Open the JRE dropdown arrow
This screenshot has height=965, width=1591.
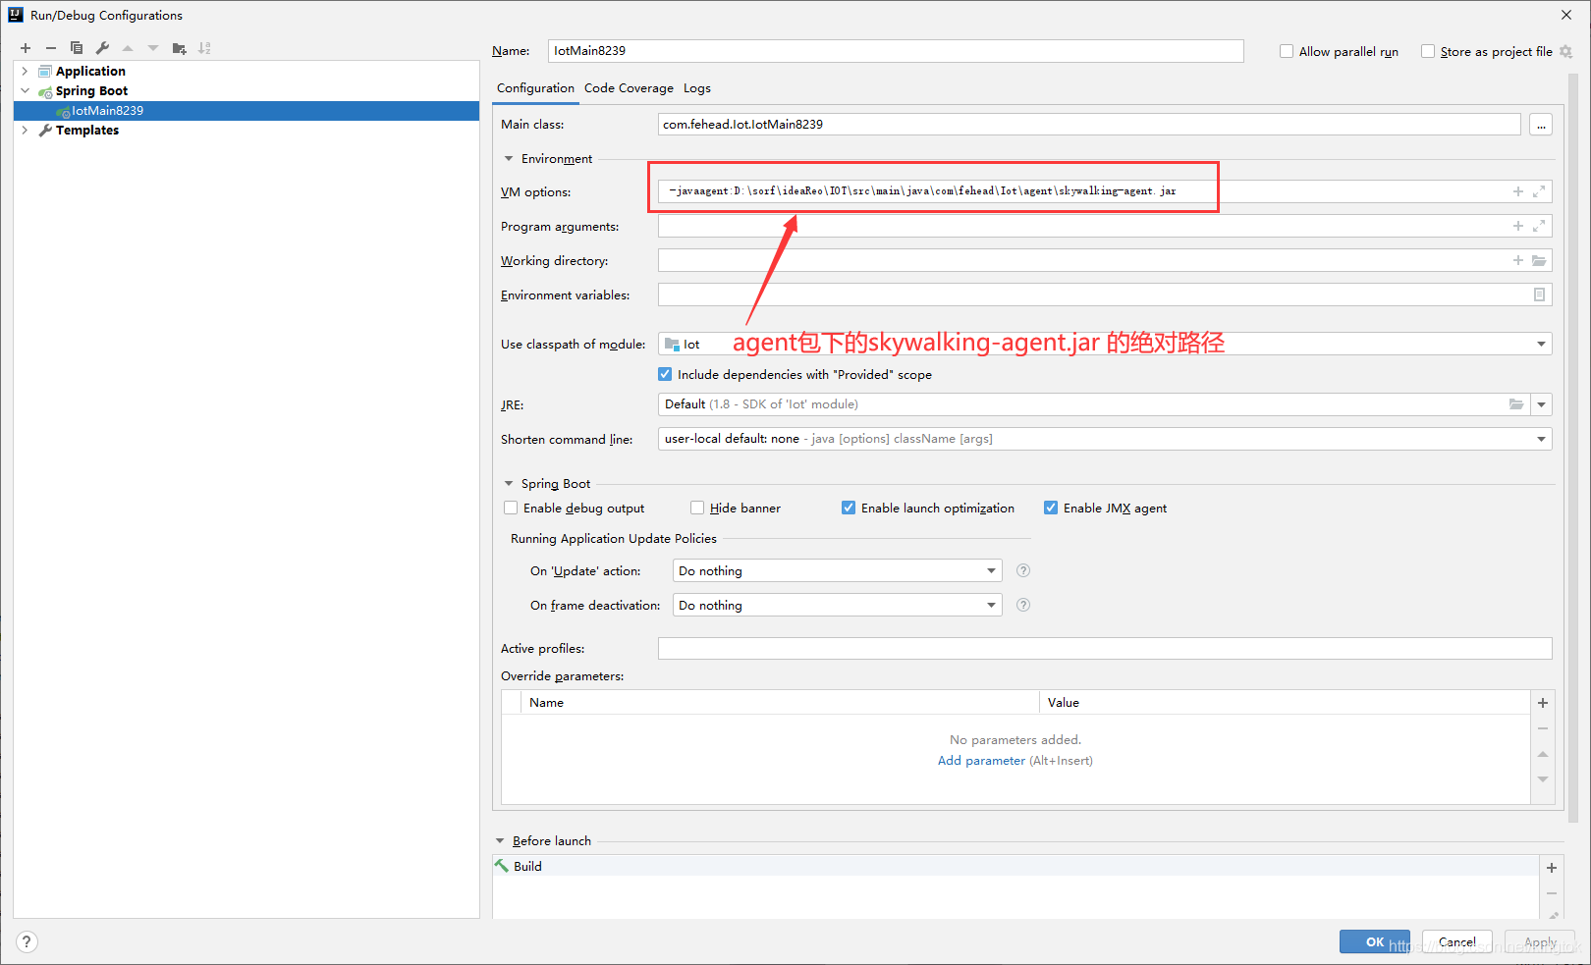[1541, 404]
